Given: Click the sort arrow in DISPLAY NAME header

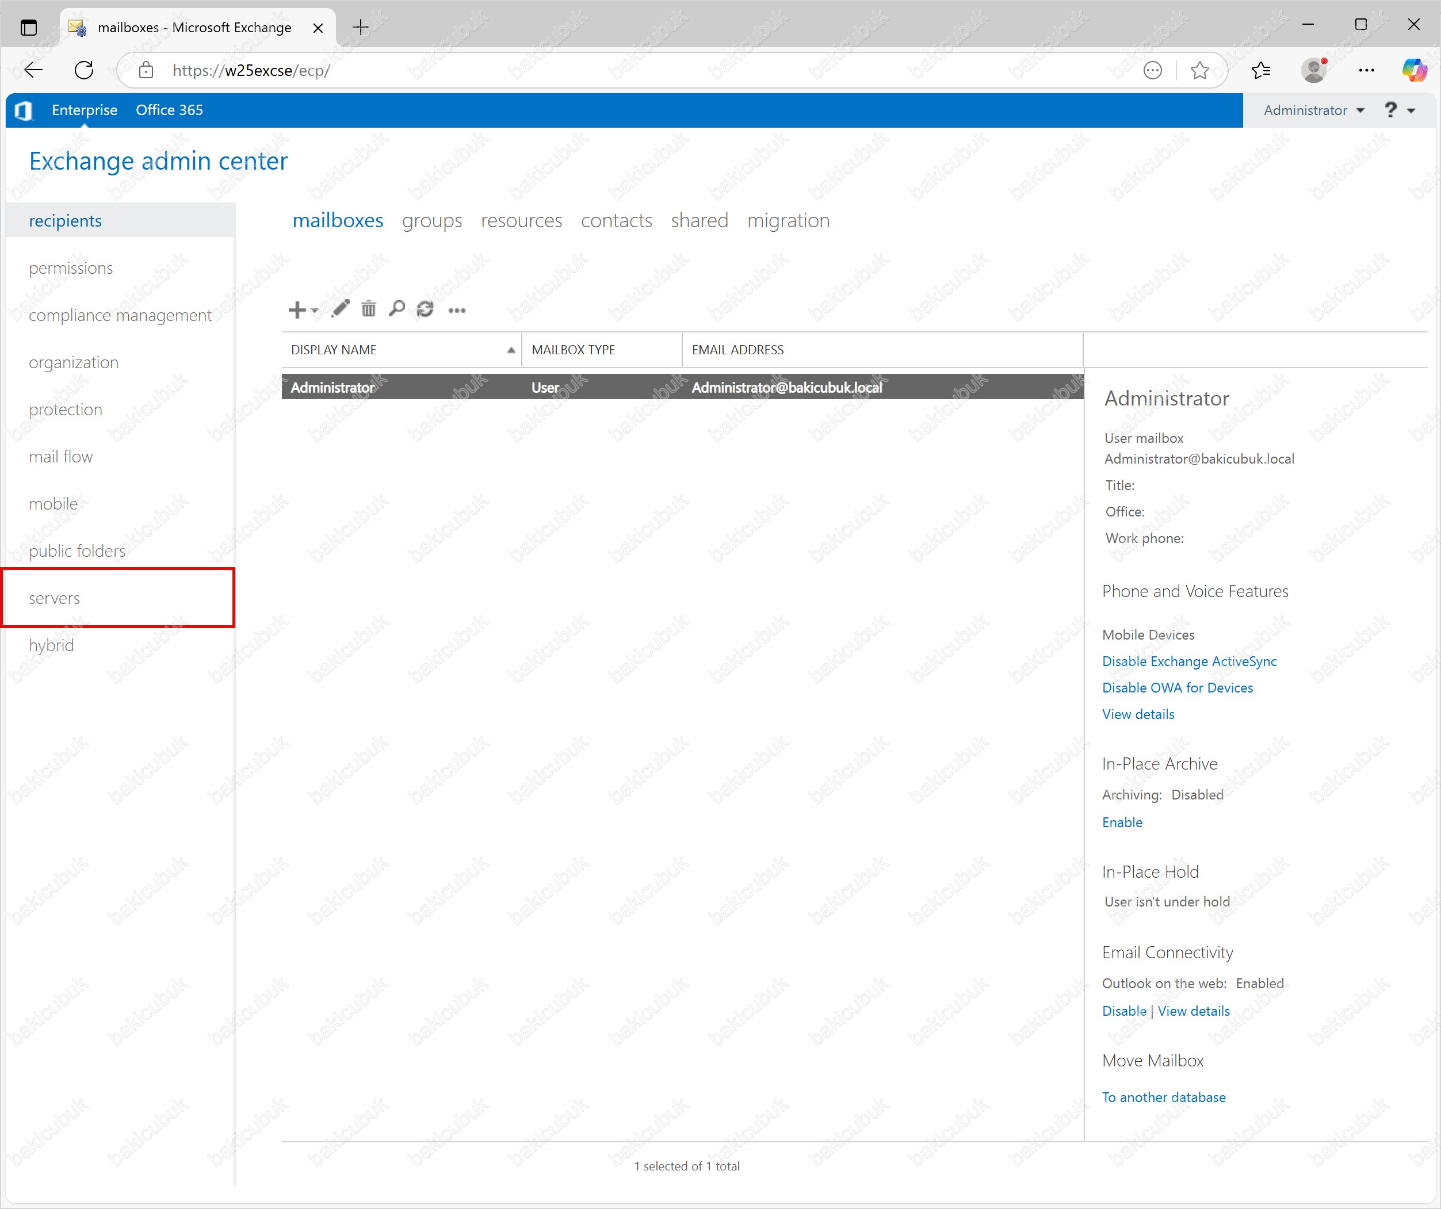Looking at the screenshot, I should tap(511, 350).
